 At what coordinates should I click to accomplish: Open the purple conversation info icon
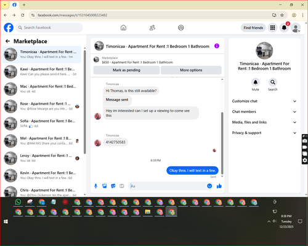(217, 46)
